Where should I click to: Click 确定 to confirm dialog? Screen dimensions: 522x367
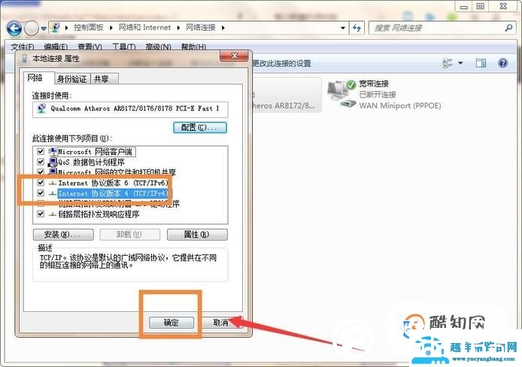click(171, 322)
